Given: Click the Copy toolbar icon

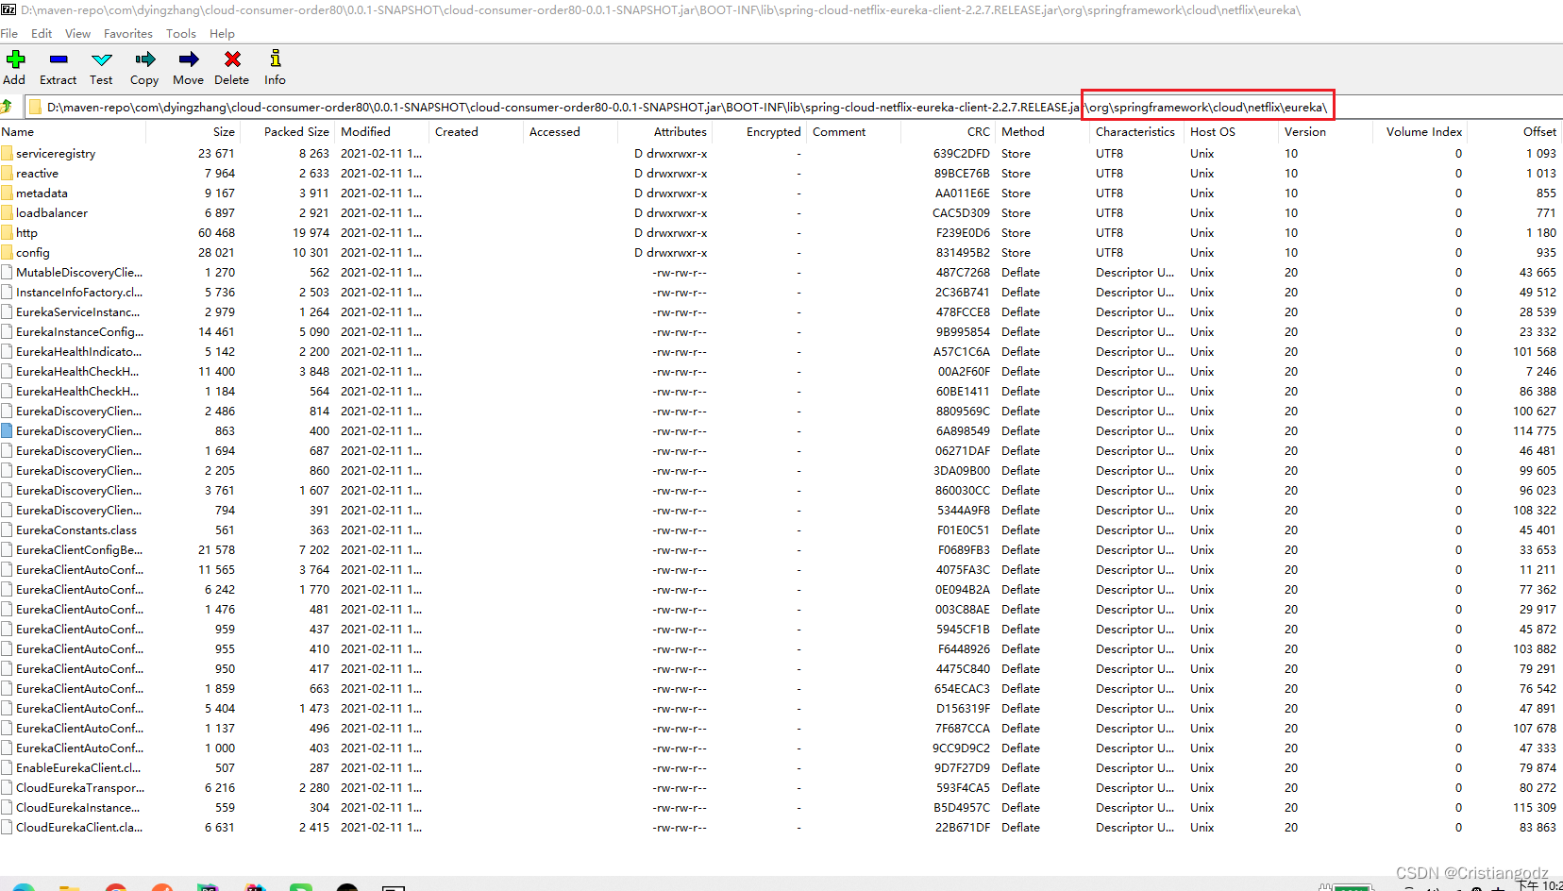Looking at the screenshot, I should [x=144, y=59].
